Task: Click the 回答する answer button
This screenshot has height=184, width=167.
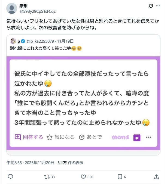Action: point(29,137)
